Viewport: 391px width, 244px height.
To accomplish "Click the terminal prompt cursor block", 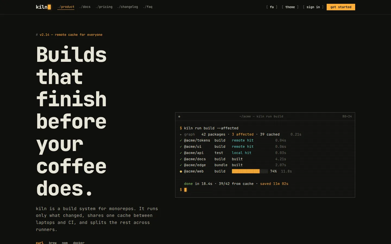I will (x=185, y=190).
